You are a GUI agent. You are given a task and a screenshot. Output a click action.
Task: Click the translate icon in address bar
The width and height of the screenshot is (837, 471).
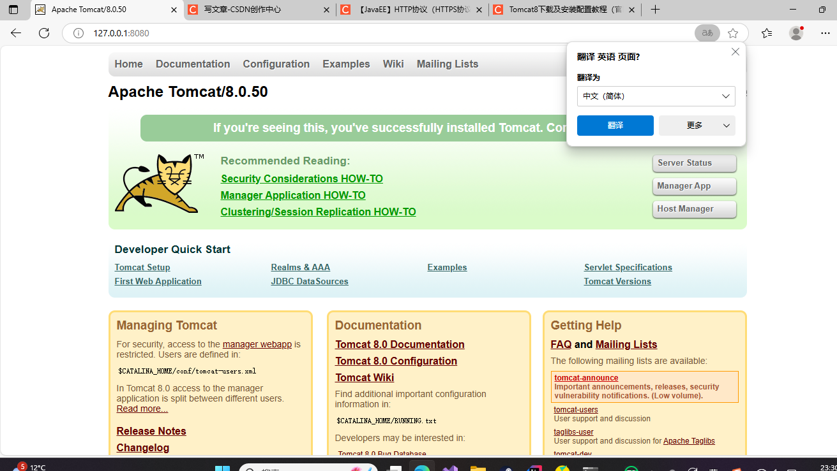coord(707,33)
